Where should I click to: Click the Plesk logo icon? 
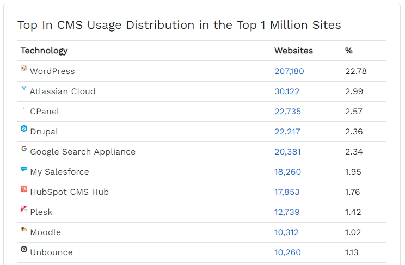tap(24, 209)
